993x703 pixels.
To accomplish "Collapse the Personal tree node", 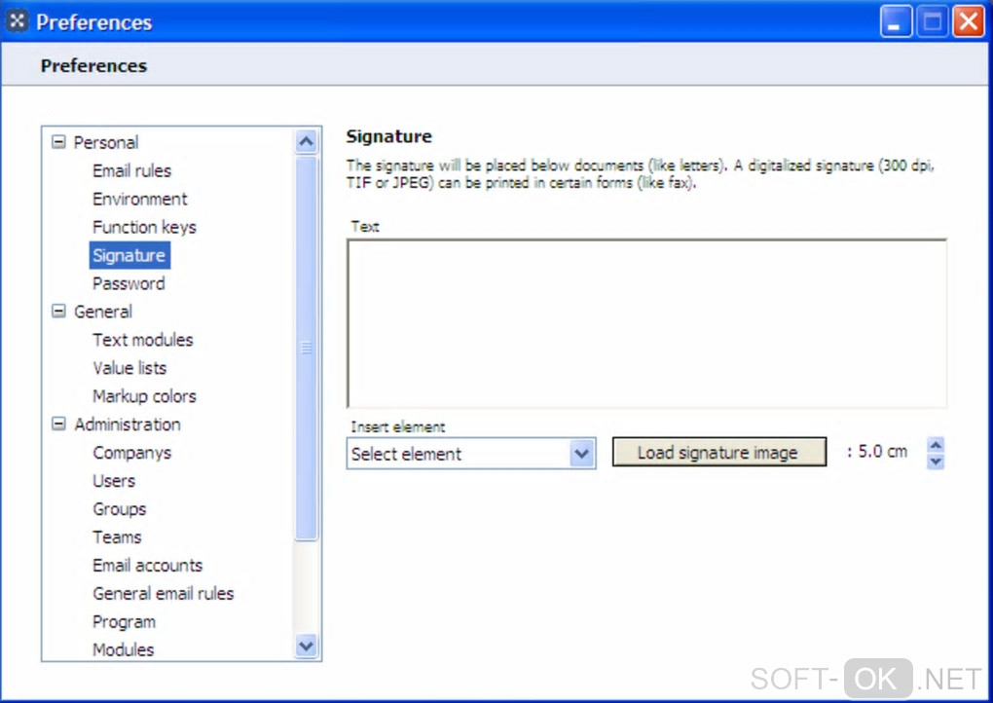I will tap(58, 142).
